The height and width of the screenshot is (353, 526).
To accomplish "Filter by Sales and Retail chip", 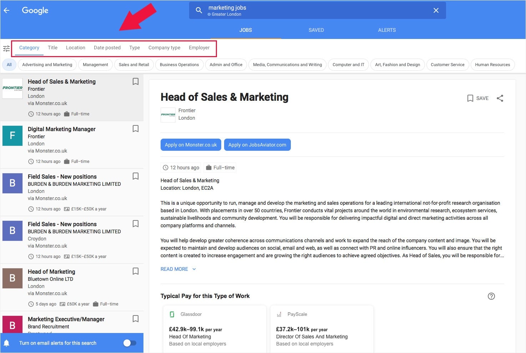I will pyautogui.click(x=134, y=65).
